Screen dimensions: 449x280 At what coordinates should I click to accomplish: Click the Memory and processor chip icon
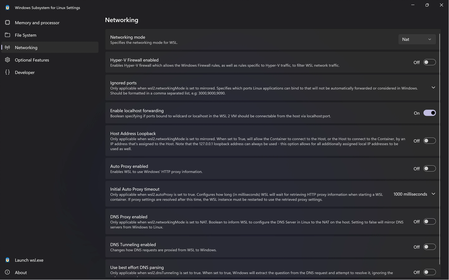(8, 23)
